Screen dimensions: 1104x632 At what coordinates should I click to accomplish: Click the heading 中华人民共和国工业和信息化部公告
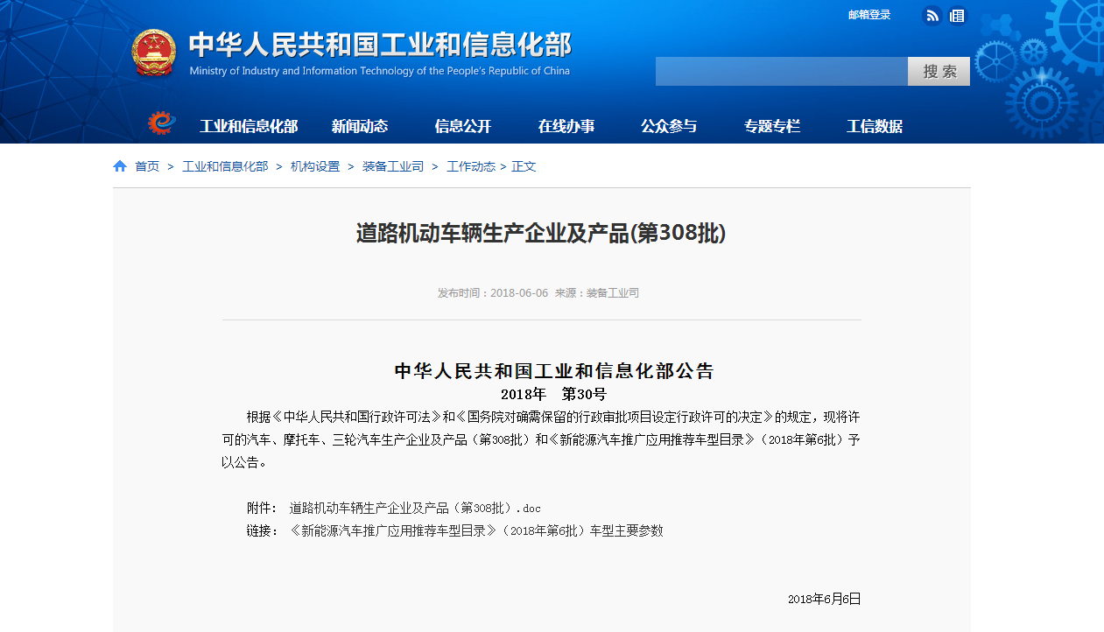point(554,370)
